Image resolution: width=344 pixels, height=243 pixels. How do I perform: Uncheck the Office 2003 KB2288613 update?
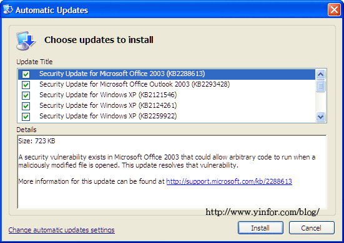26,74
